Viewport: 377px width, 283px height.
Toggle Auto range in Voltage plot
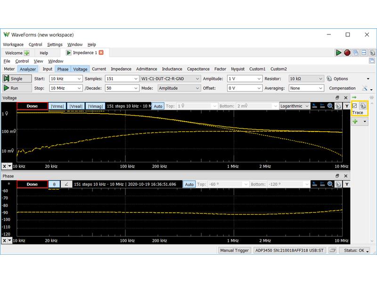(x=158, y=106)
